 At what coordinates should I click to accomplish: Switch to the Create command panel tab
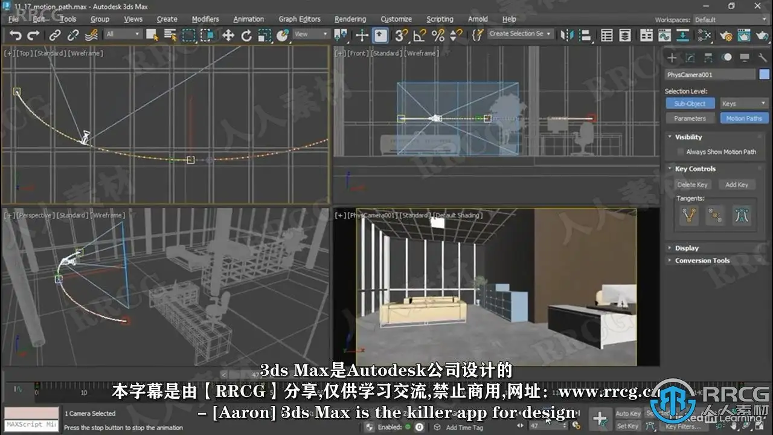672,58
